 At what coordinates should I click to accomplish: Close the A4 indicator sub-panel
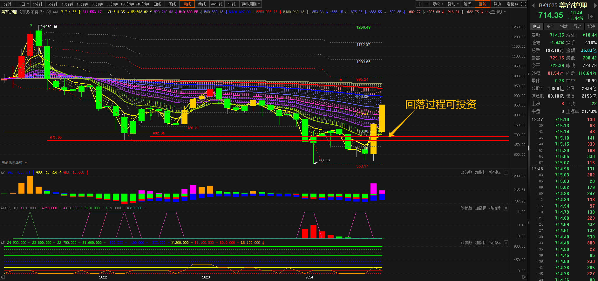[506, 208]
